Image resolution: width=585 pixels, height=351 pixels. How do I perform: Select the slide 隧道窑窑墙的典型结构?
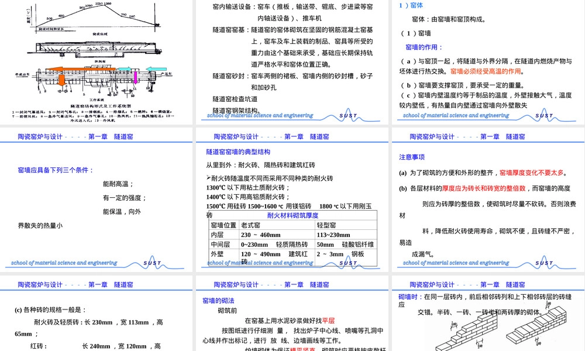coord(292,199)
